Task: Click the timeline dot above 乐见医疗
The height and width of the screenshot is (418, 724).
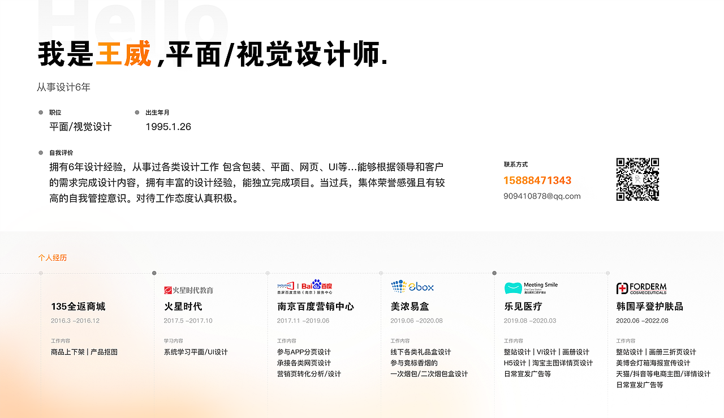Action: [x=494, y=273]
